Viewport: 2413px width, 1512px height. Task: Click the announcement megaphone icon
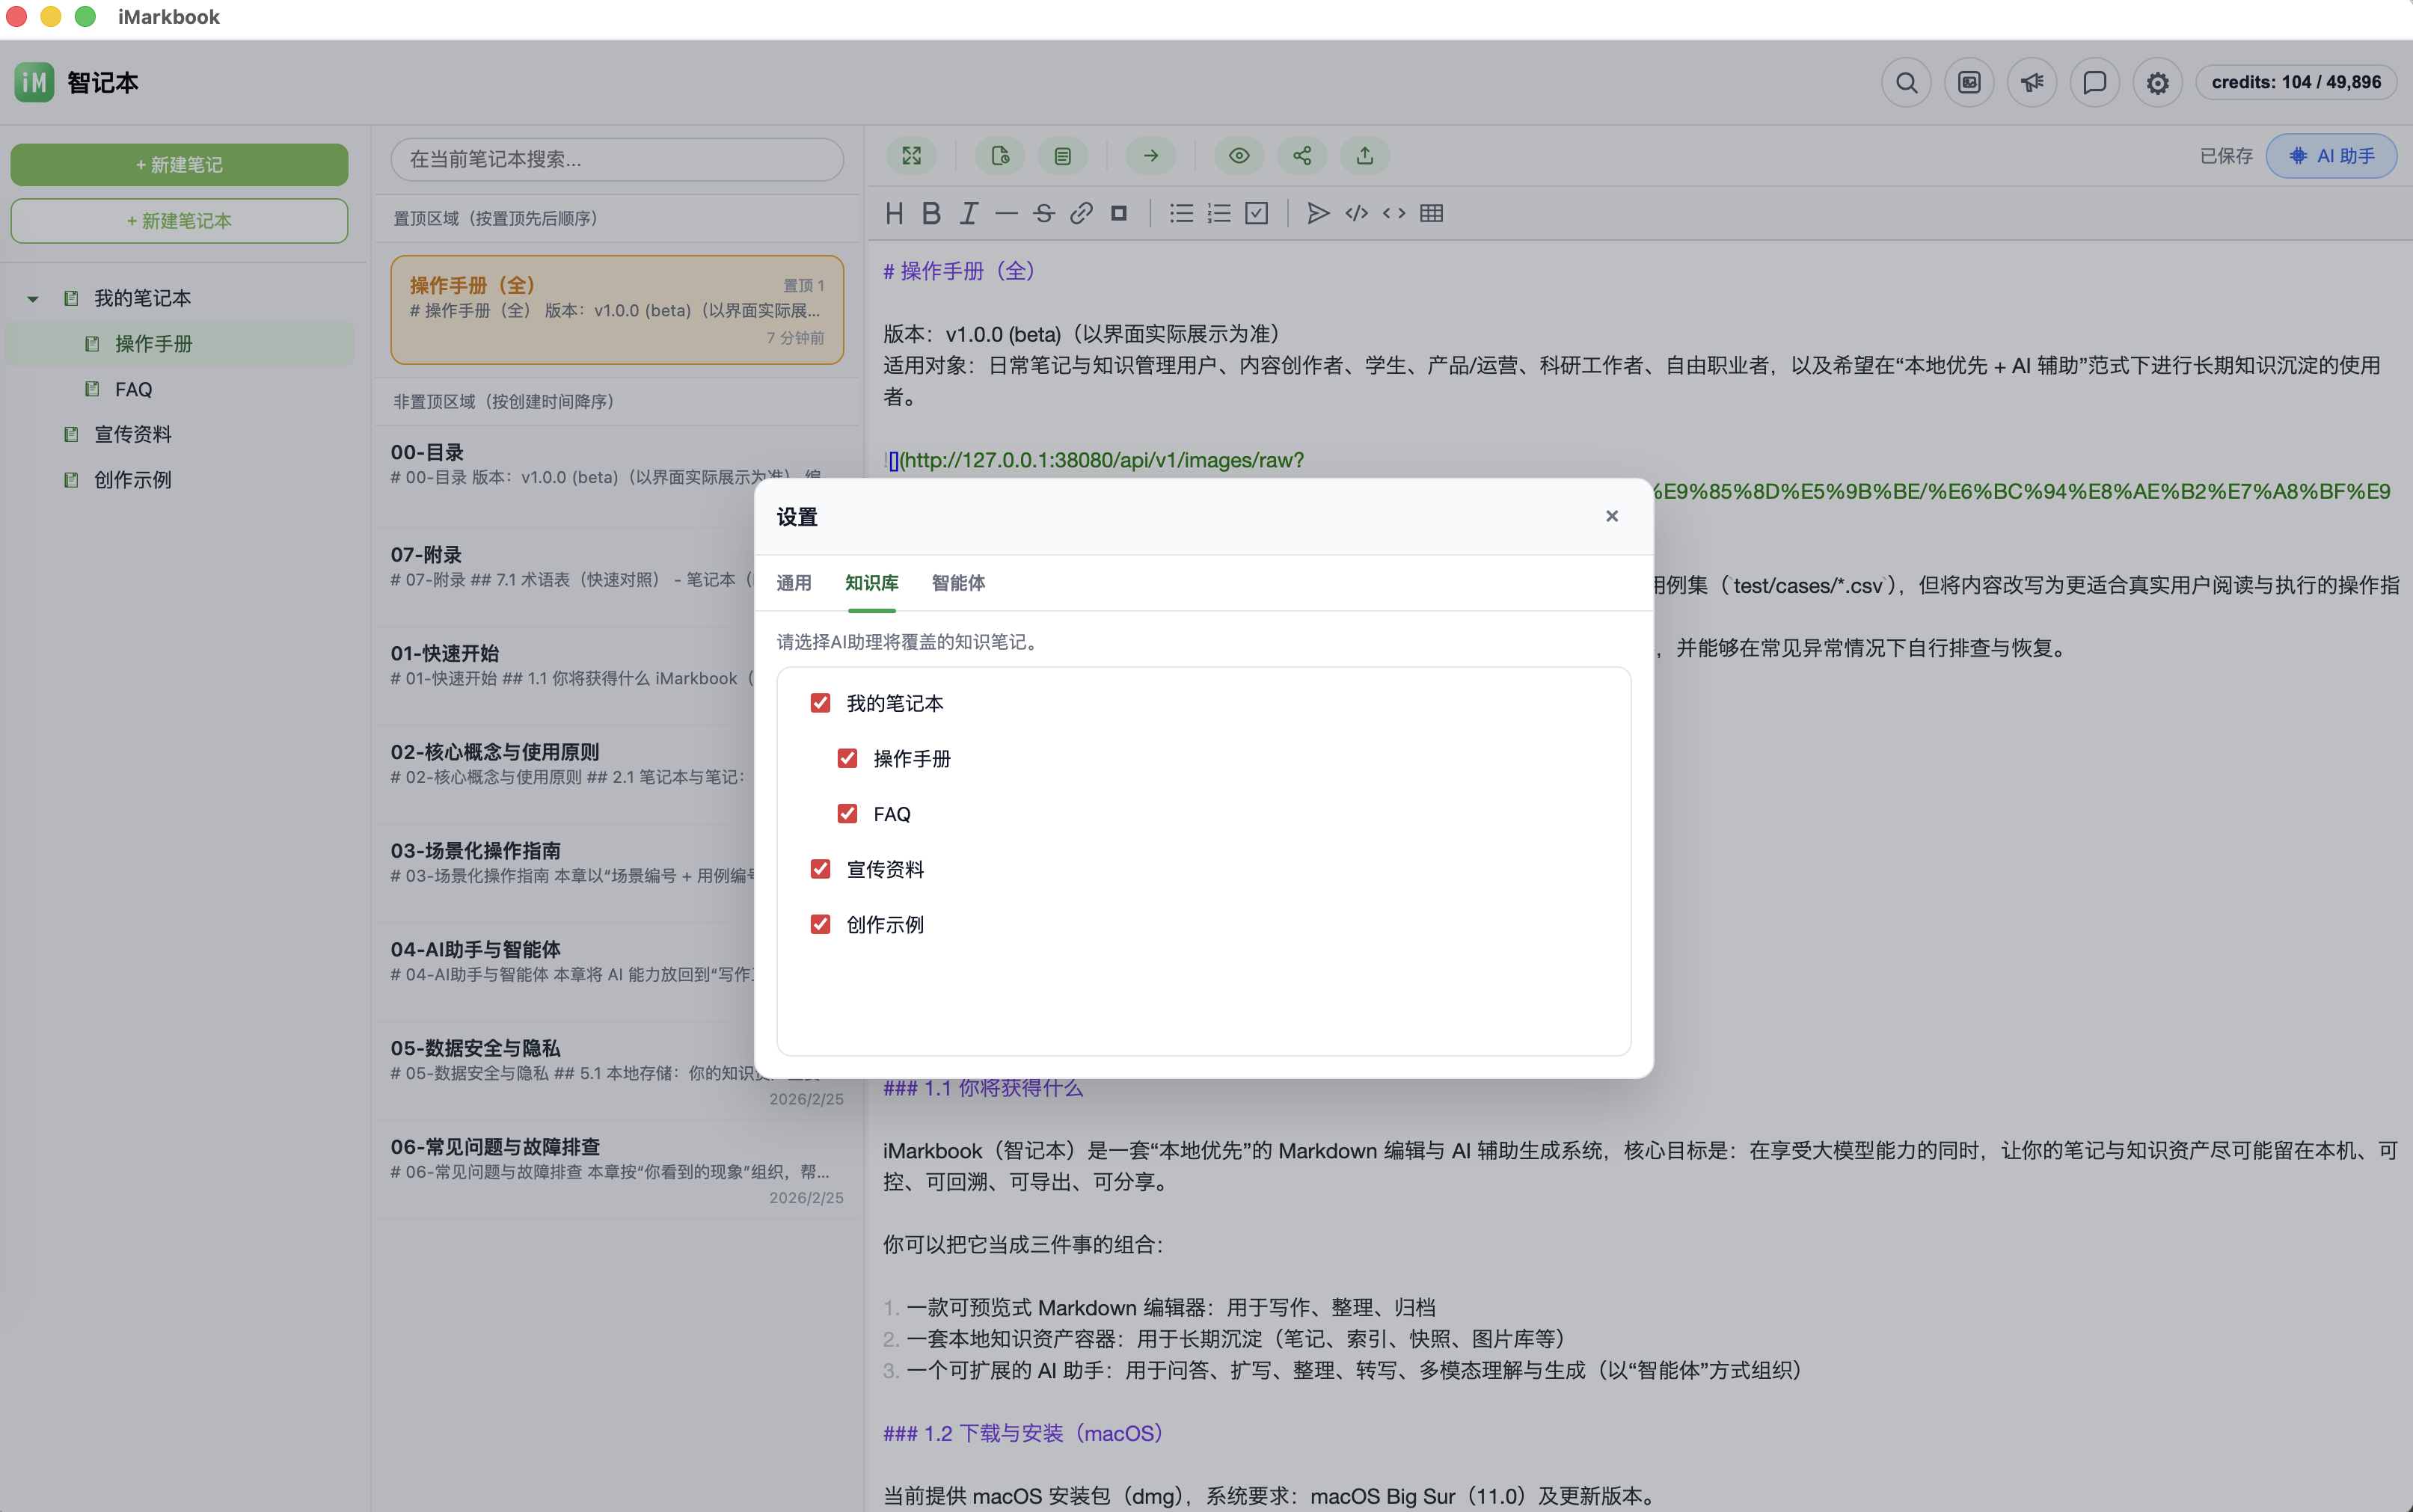click(2031, 82)
